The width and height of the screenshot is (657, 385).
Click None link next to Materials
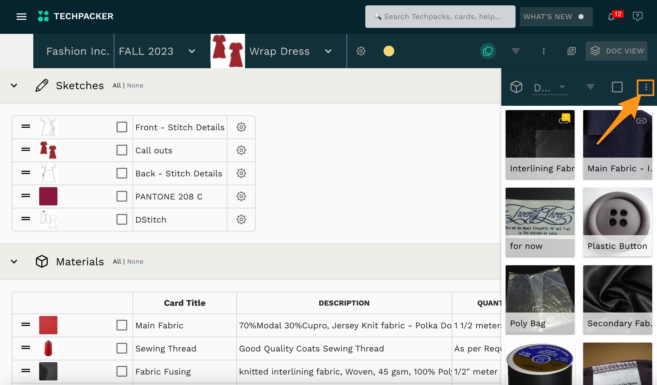pyautogui.click(x=135, y=261)
